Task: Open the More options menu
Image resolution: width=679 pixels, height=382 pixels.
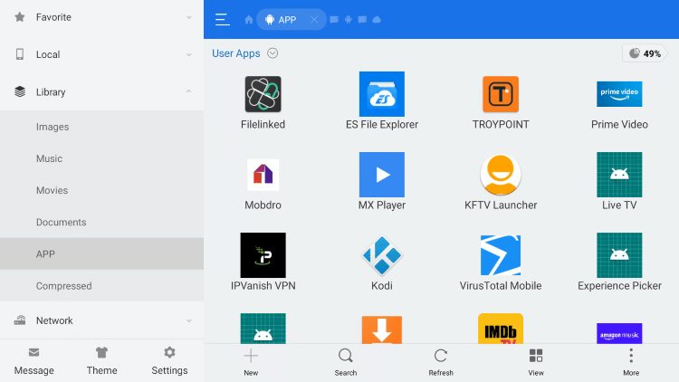Action: tap(631, 362)
